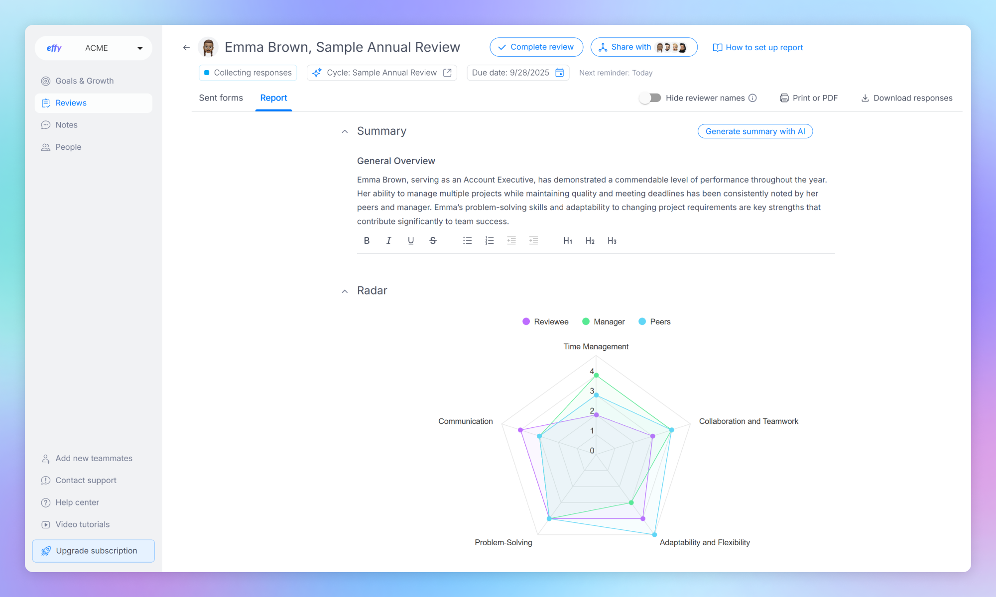Collapse the Summary section
Viewport: 996px width, 597px height.
click(345, 131)
